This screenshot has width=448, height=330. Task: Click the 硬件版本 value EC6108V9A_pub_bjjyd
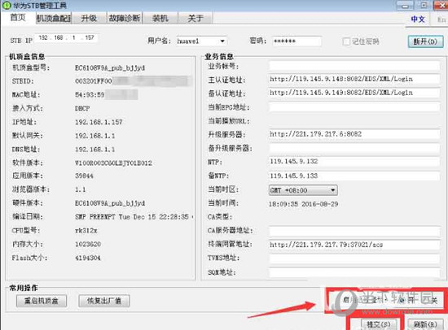point(110,203)
